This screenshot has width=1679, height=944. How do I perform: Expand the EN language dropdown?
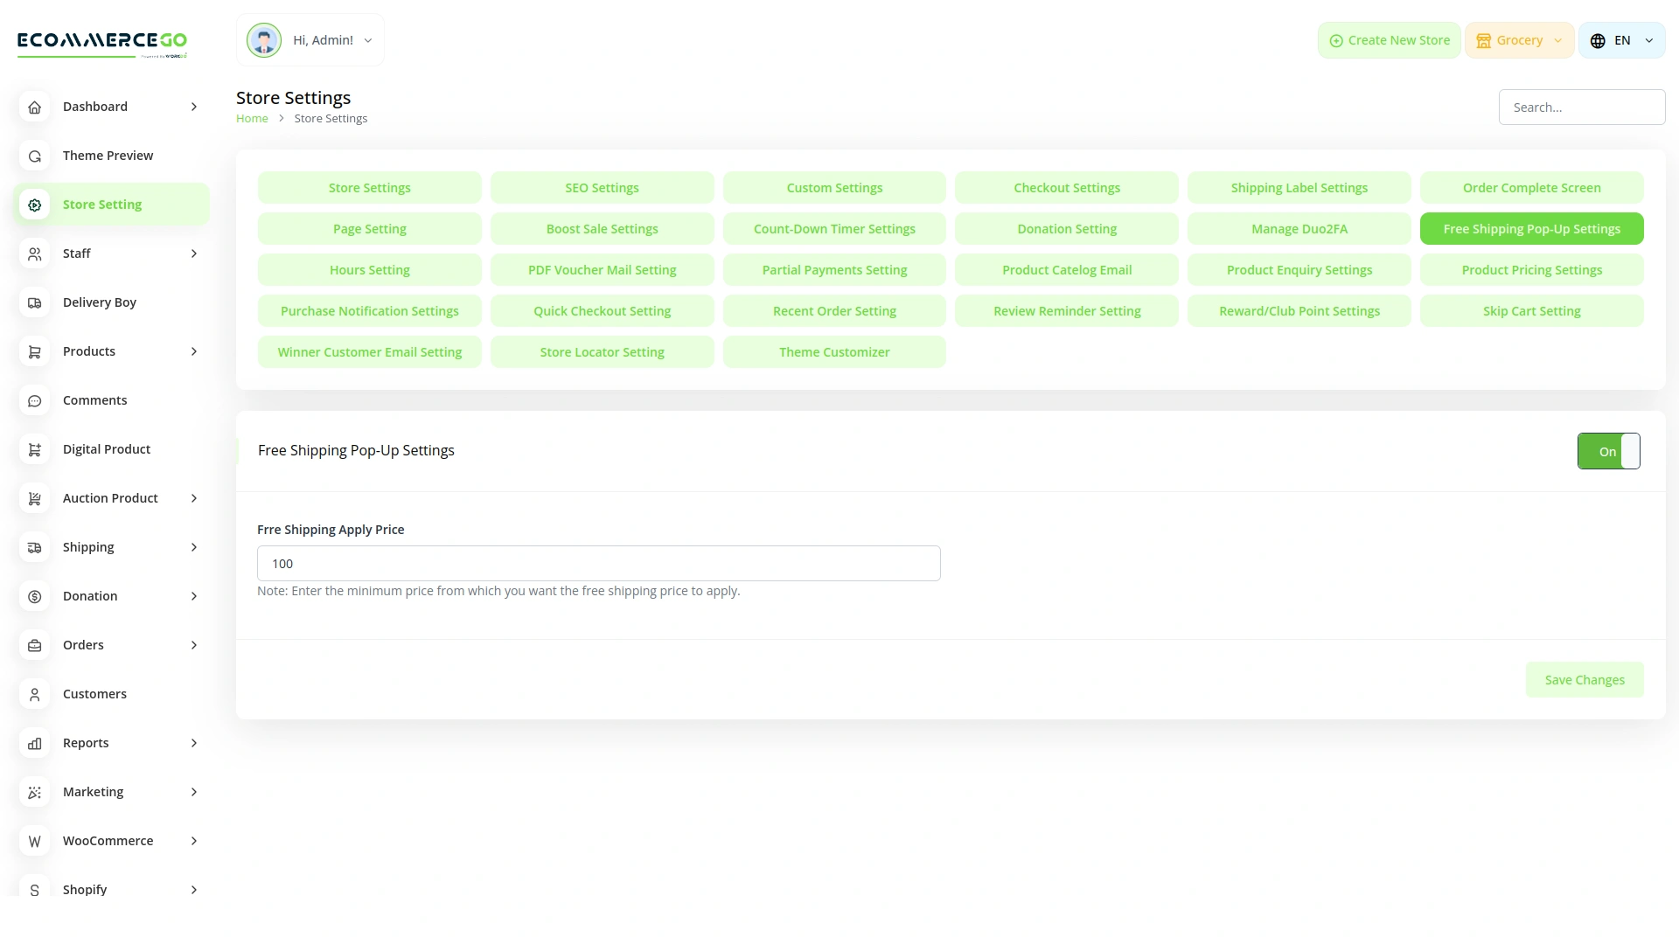coord(1622,40)
